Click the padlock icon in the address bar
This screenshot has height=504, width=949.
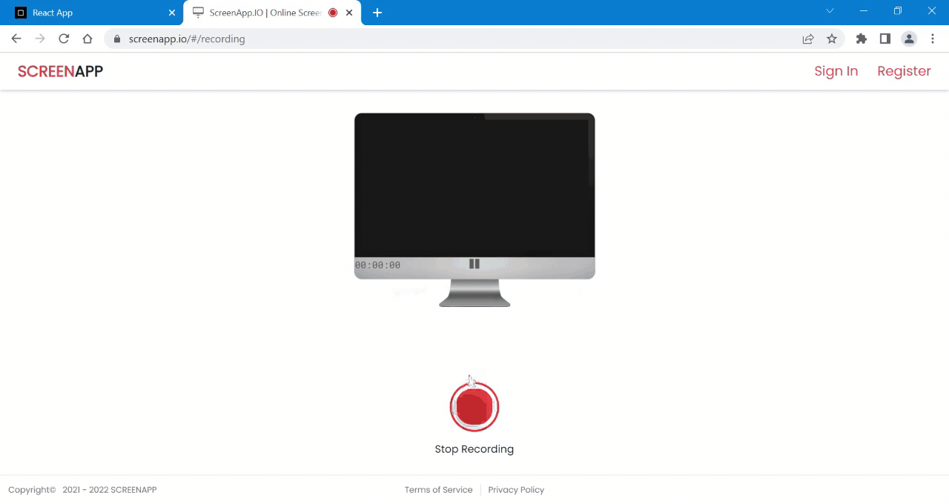[x=116, y=39]
